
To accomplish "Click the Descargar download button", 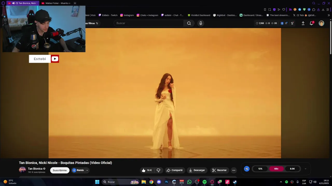I will pyautogui.click(x=197, y=170).
